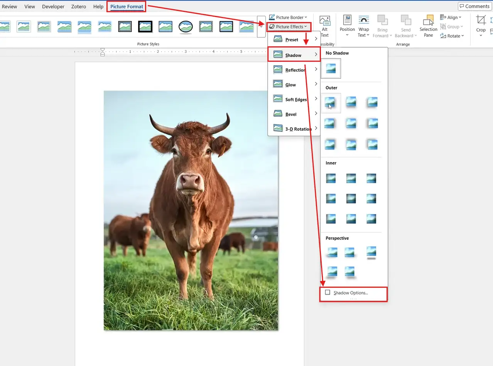Switch to the Zotero tab
The image size is (493, 366).
click(78, 7)
